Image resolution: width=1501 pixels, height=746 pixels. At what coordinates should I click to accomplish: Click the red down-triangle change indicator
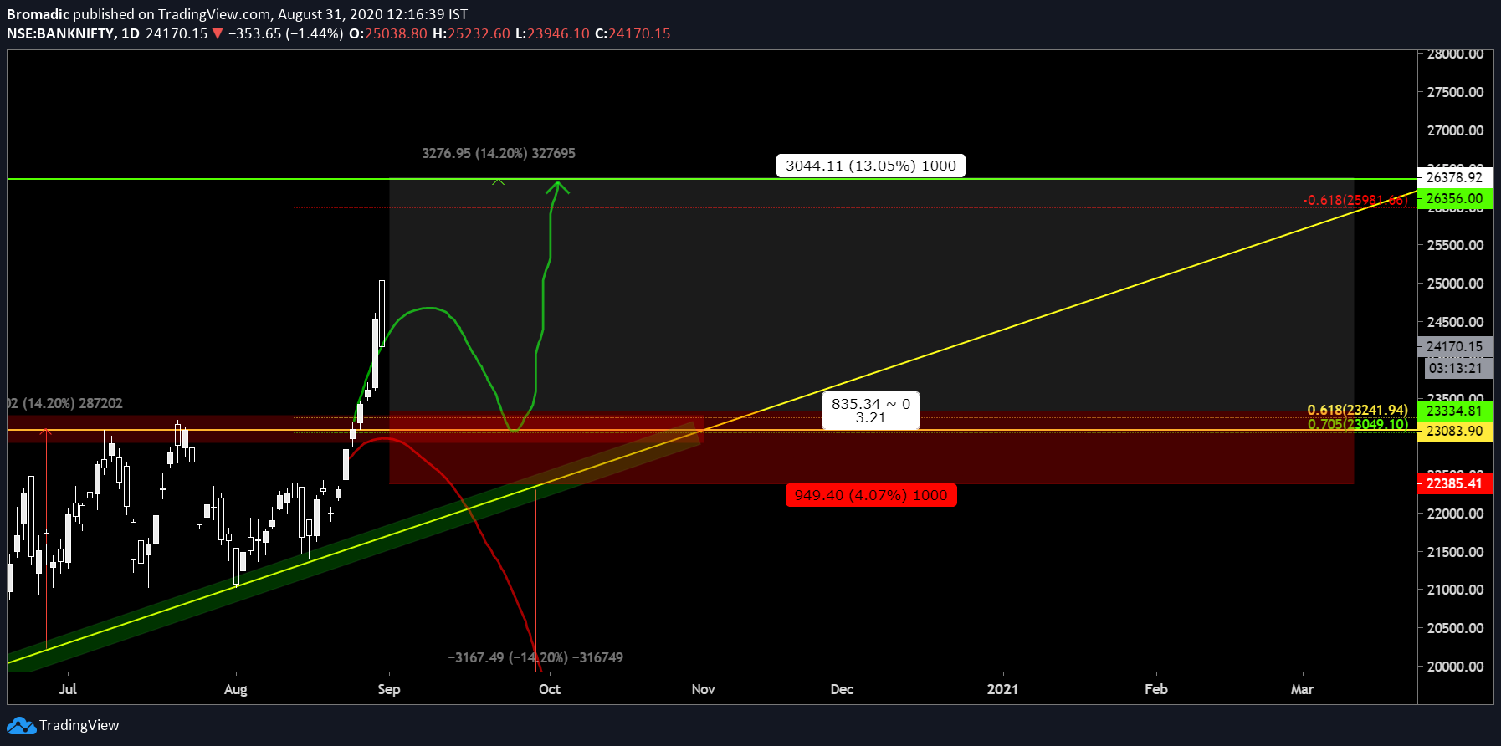[218, 33]
